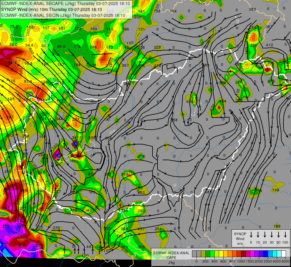Click the map value 199
This screenshot has height=267, width=291.
pyautogui.click(x=276, y=190)
